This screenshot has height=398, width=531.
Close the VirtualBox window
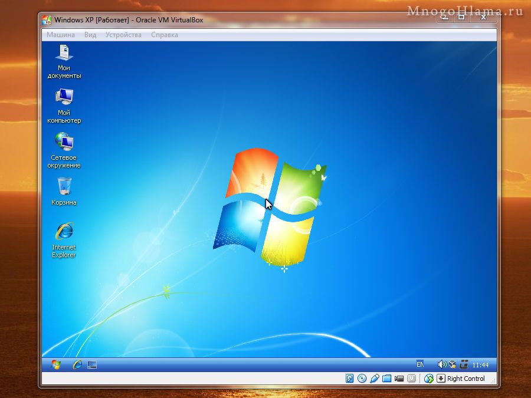point(483,17)
